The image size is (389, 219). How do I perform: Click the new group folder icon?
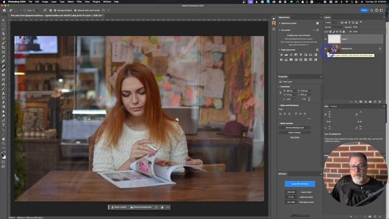point(370,102)
